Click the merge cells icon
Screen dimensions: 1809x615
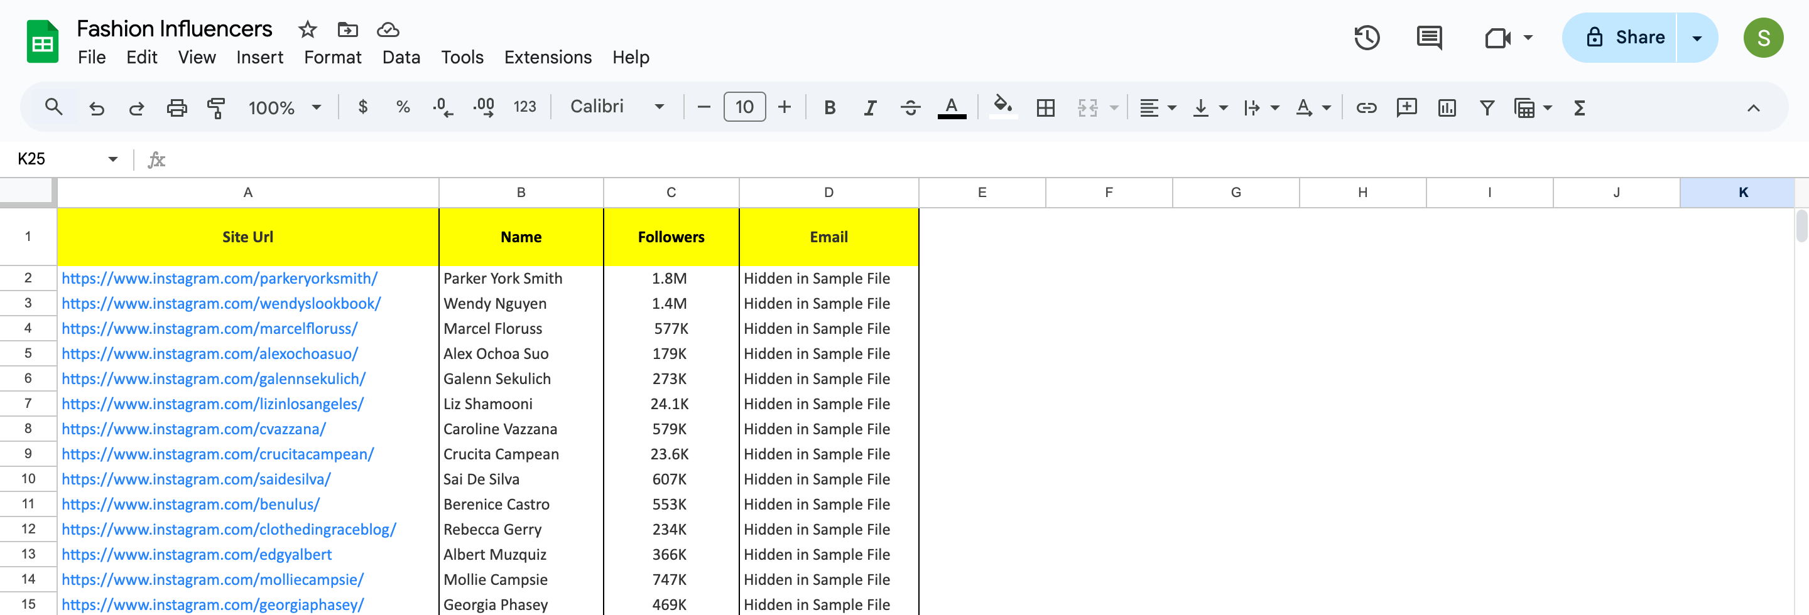[x=1087, y=107]
